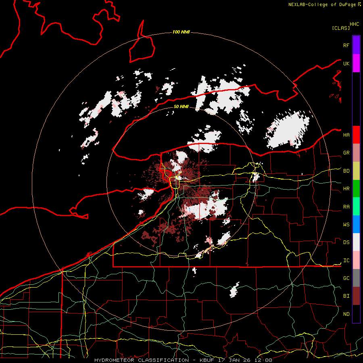This screenshot has height=363, width=363.
Task: Click the IC pink legend swatch
Action: click(x=356, y=260)
